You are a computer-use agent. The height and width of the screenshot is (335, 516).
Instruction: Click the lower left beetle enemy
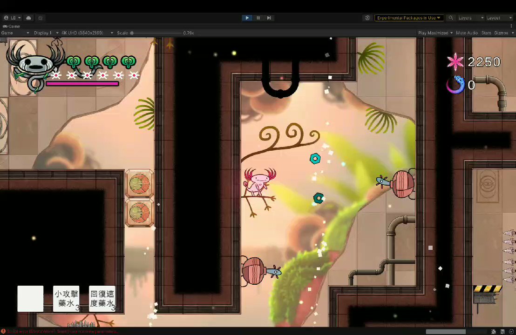261,271
